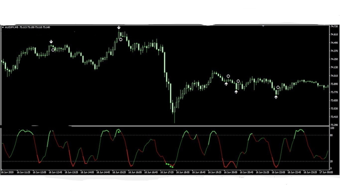Select the 74.490 price level label

(x=334, y=43)
